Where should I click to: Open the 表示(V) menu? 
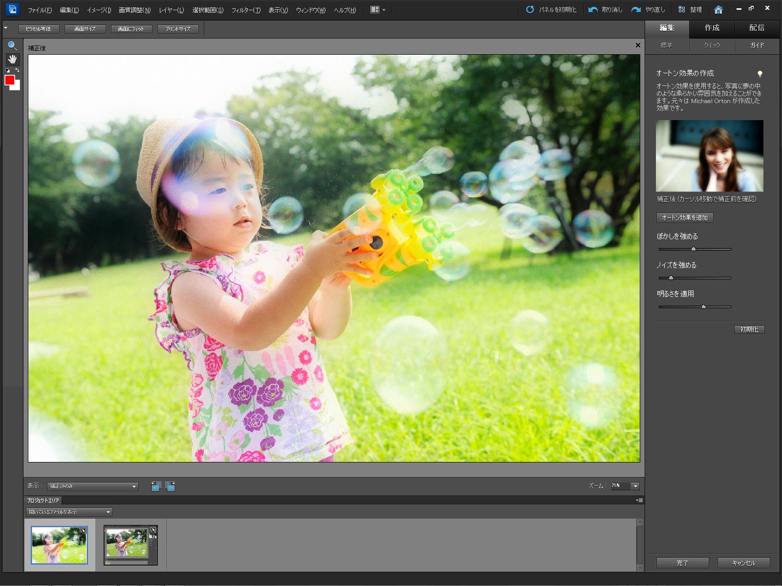[278, 10]
